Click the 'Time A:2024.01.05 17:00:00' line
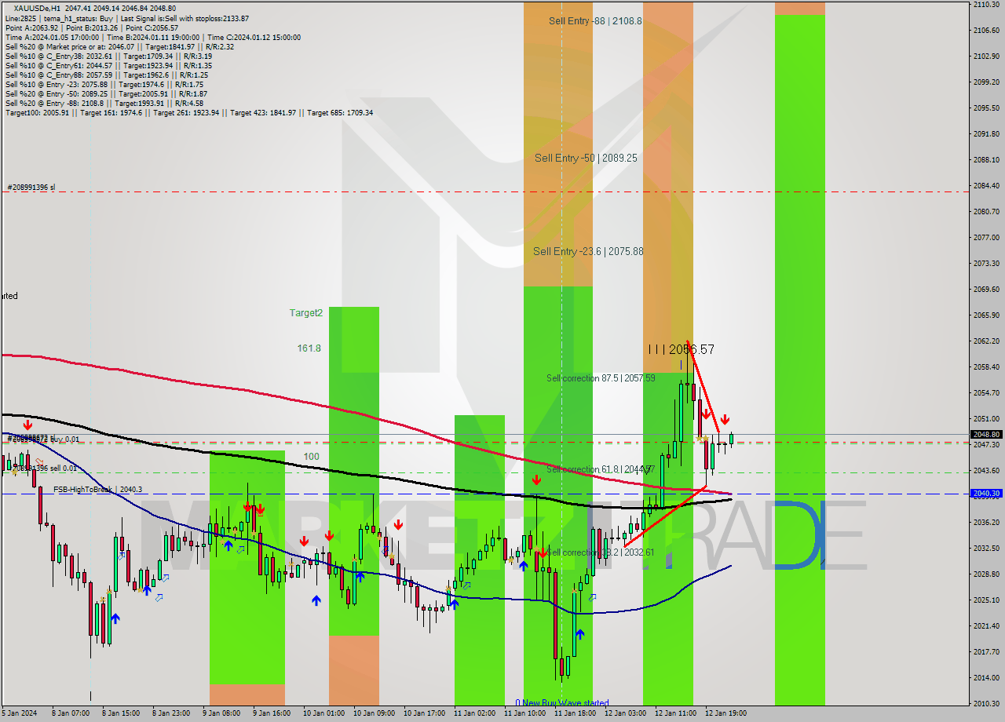The width and height of the screenshot is (1005, 722). [x=153, y=37]
